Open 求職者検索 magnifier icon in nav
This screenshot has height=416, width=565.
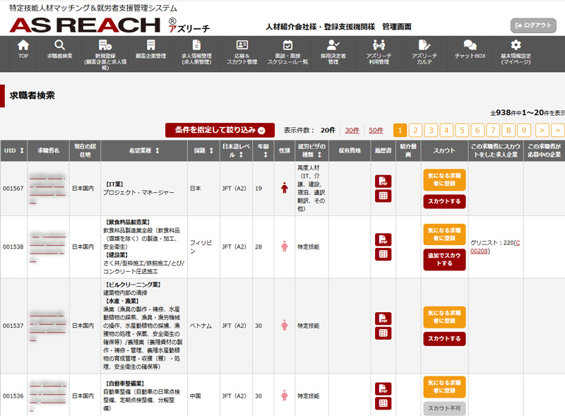pyautogui.click(x=59, y=45)
